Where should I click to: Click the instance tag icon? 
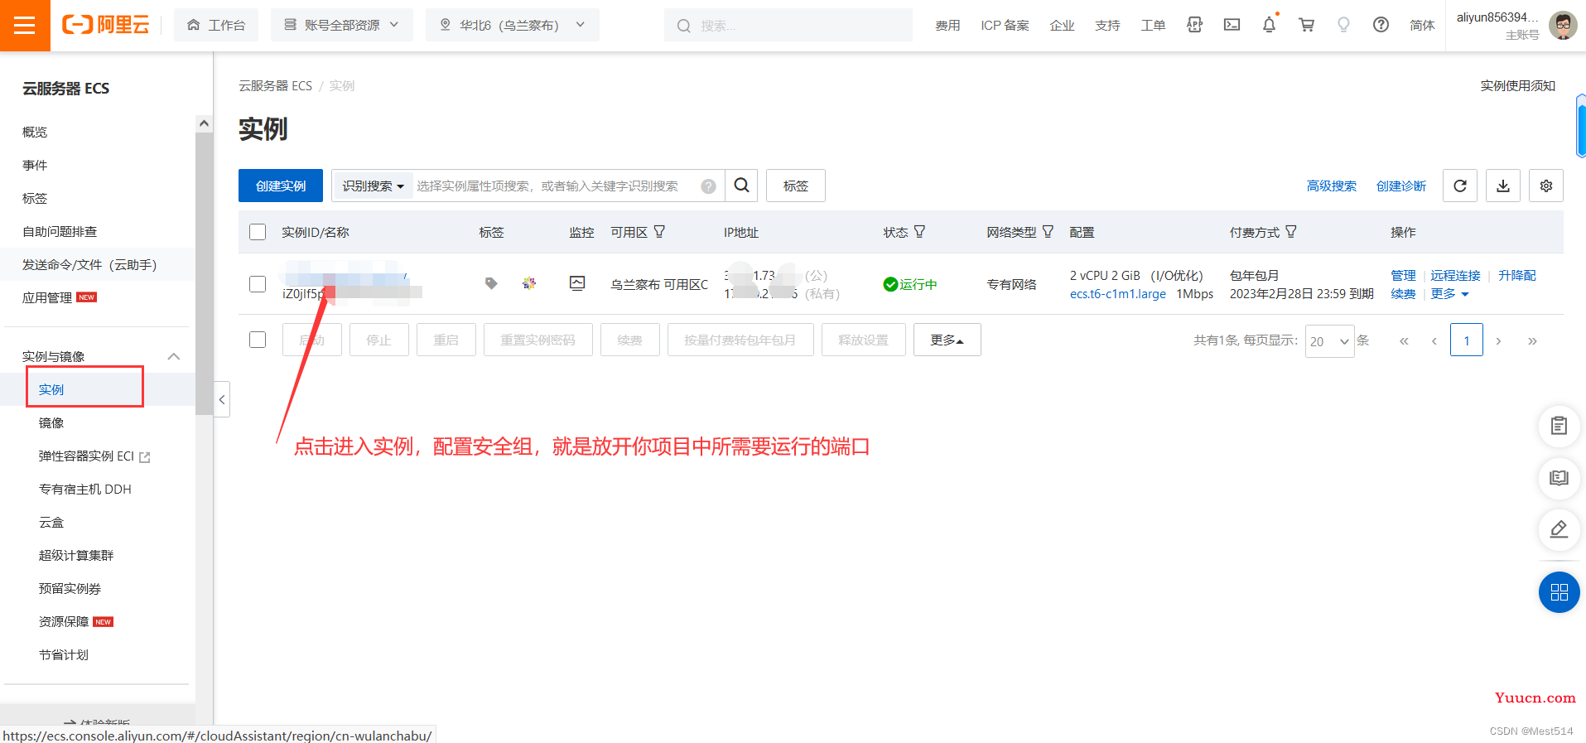click(x=491, y=283)
